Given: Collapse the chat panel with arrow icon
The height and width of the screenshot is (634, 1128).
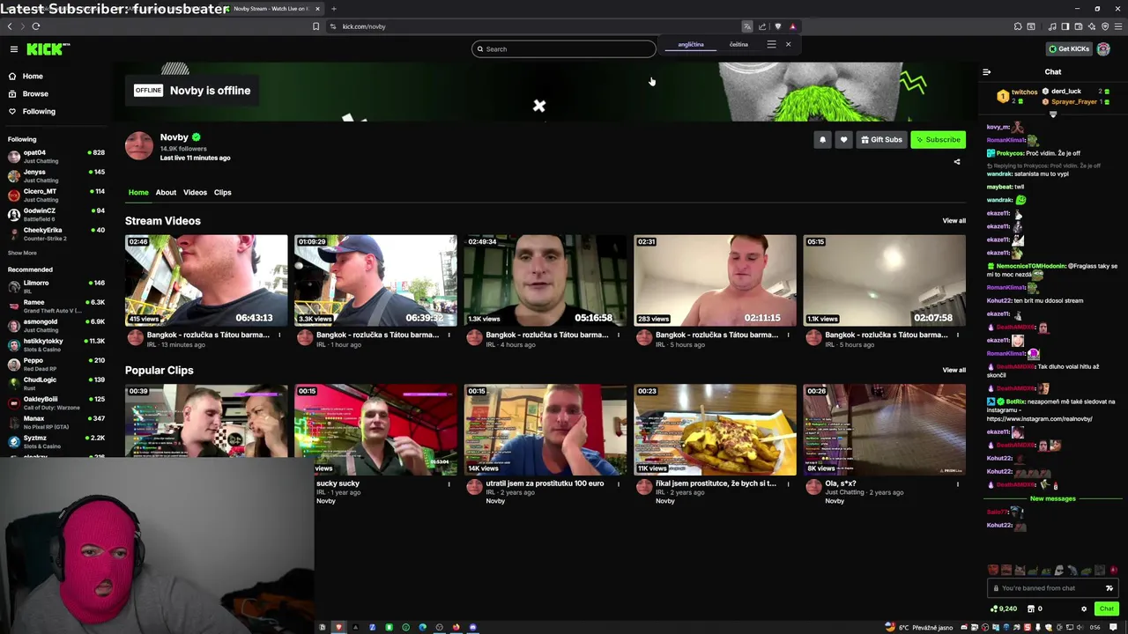Looking at the screenshot, I should pos(986,72).
